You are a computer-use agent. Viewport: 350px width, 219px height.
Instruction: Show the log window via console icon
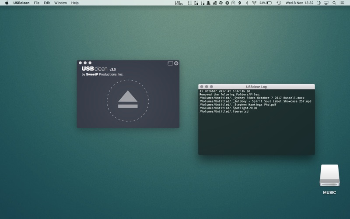[x=170, y=64]
